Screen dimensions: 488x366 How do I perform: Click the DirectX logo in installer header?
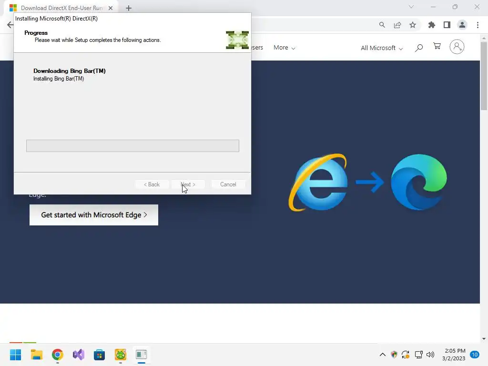(x=237, y=40)
